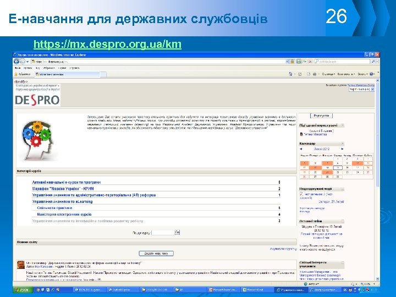
Task: Click the Print icon in the command bar
Action: pos(315,74)
